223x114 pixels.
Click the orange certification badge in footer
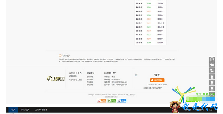click(x=101, y=101)
